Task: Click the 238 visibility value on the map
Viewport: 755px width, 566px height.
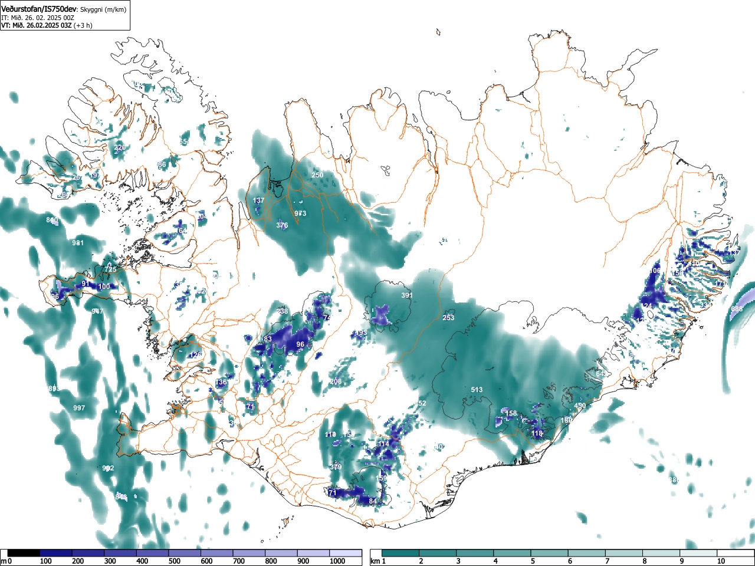Action: coord(283,311)
